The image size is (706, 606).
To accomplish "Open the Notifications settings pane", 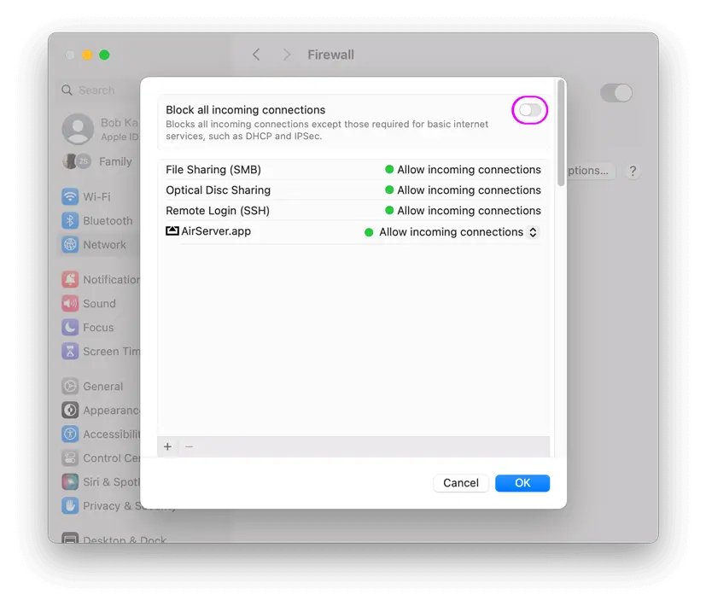I will pyautogui.click(x=100, y=280).
